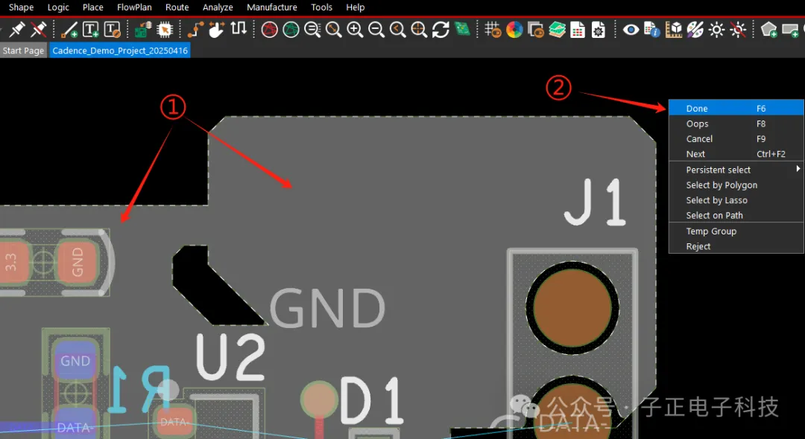
Task: Click the delay tune meander icon
Action: (239, 29)
